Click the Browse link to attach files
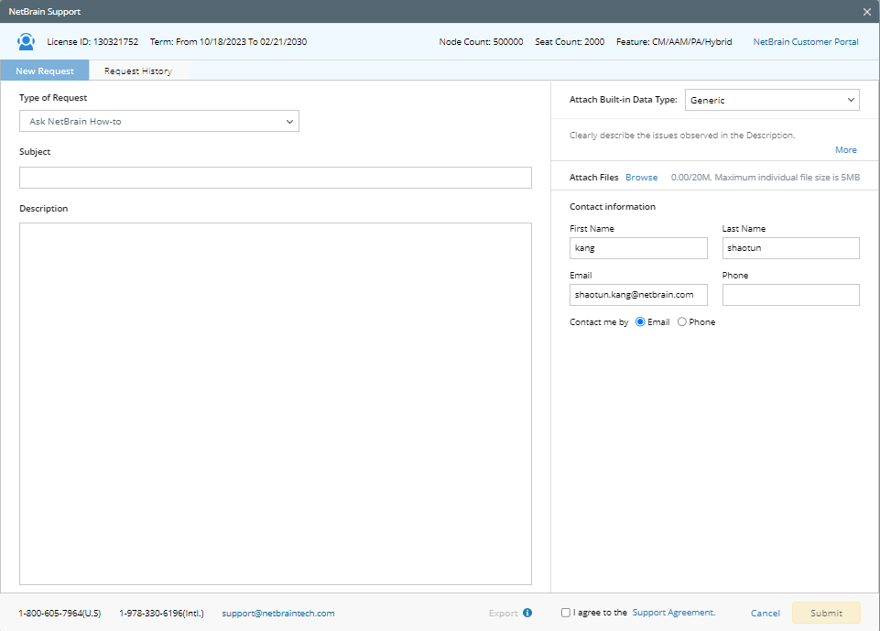 (x=641, y=178)
